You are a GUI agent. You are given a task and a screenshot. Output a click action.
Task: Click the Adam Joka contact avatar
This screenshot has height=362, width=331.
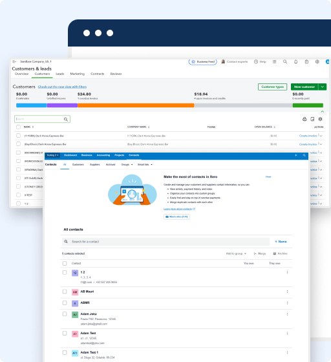click(75, 314)
